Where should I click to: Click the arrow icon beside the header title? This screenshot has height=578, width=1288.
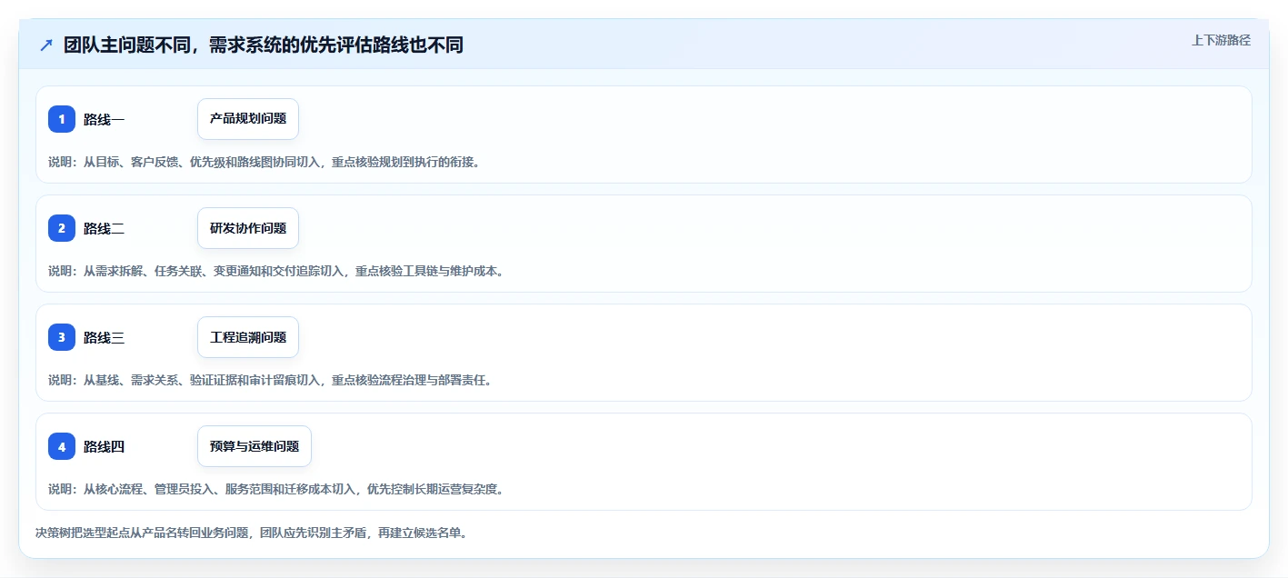click(46, 45)
